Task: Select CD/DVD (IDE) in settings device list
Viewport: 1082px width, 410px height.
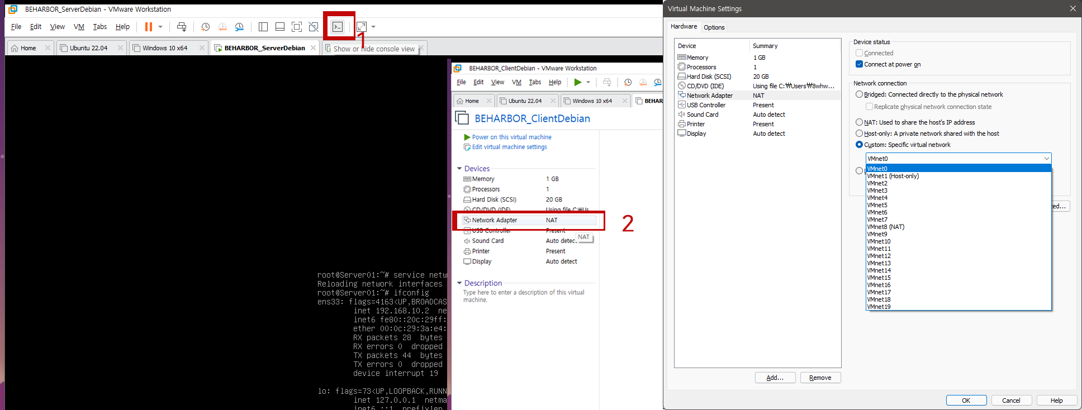Action: pyautogui.click(x=758, y=86)
